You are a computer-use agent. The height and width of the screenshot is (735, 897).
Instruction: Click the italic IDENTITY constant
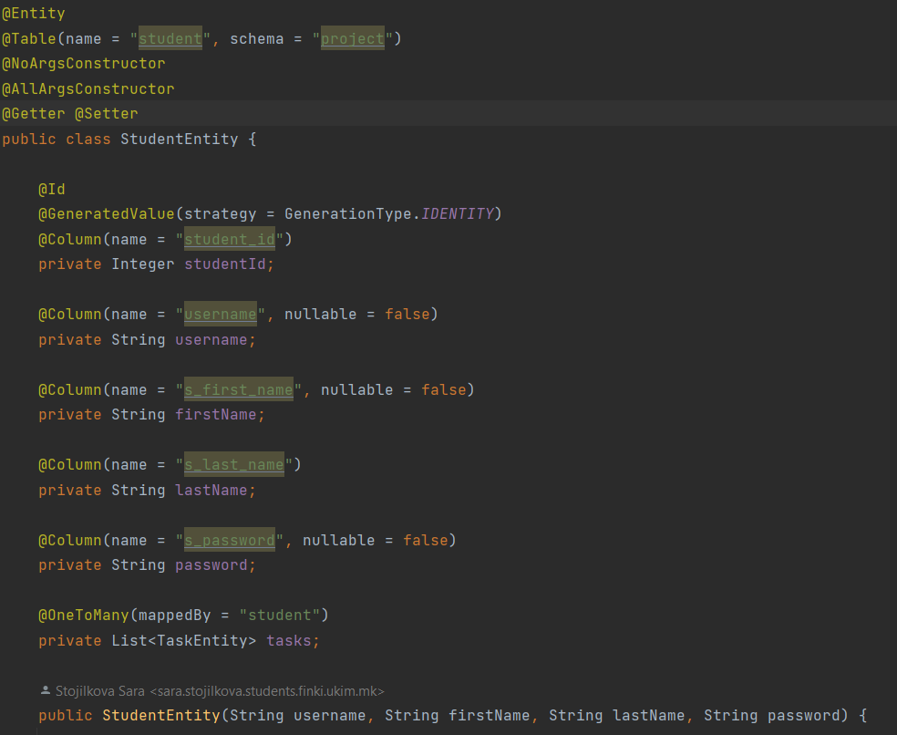tap(457, 214)
